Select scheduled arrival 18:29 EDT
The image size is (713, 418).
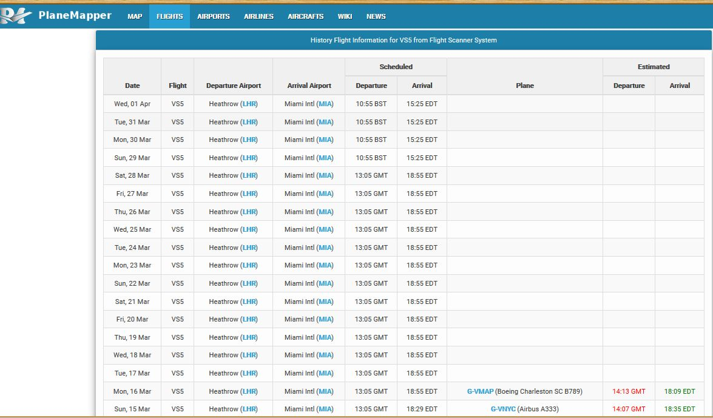point(422,409)
